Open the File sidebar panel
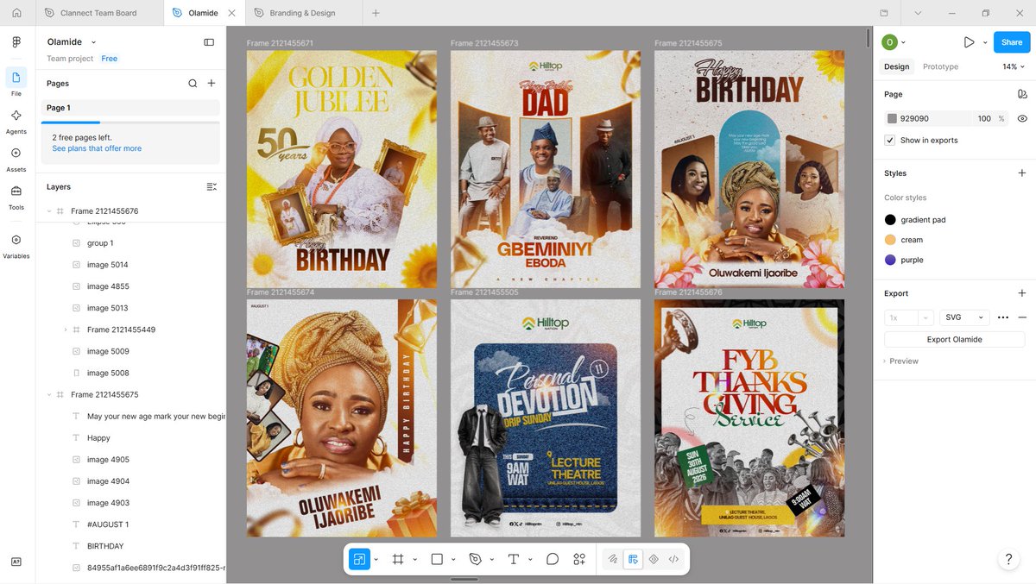Screen dimensions: 1036x584 click(x=16, y=83)
